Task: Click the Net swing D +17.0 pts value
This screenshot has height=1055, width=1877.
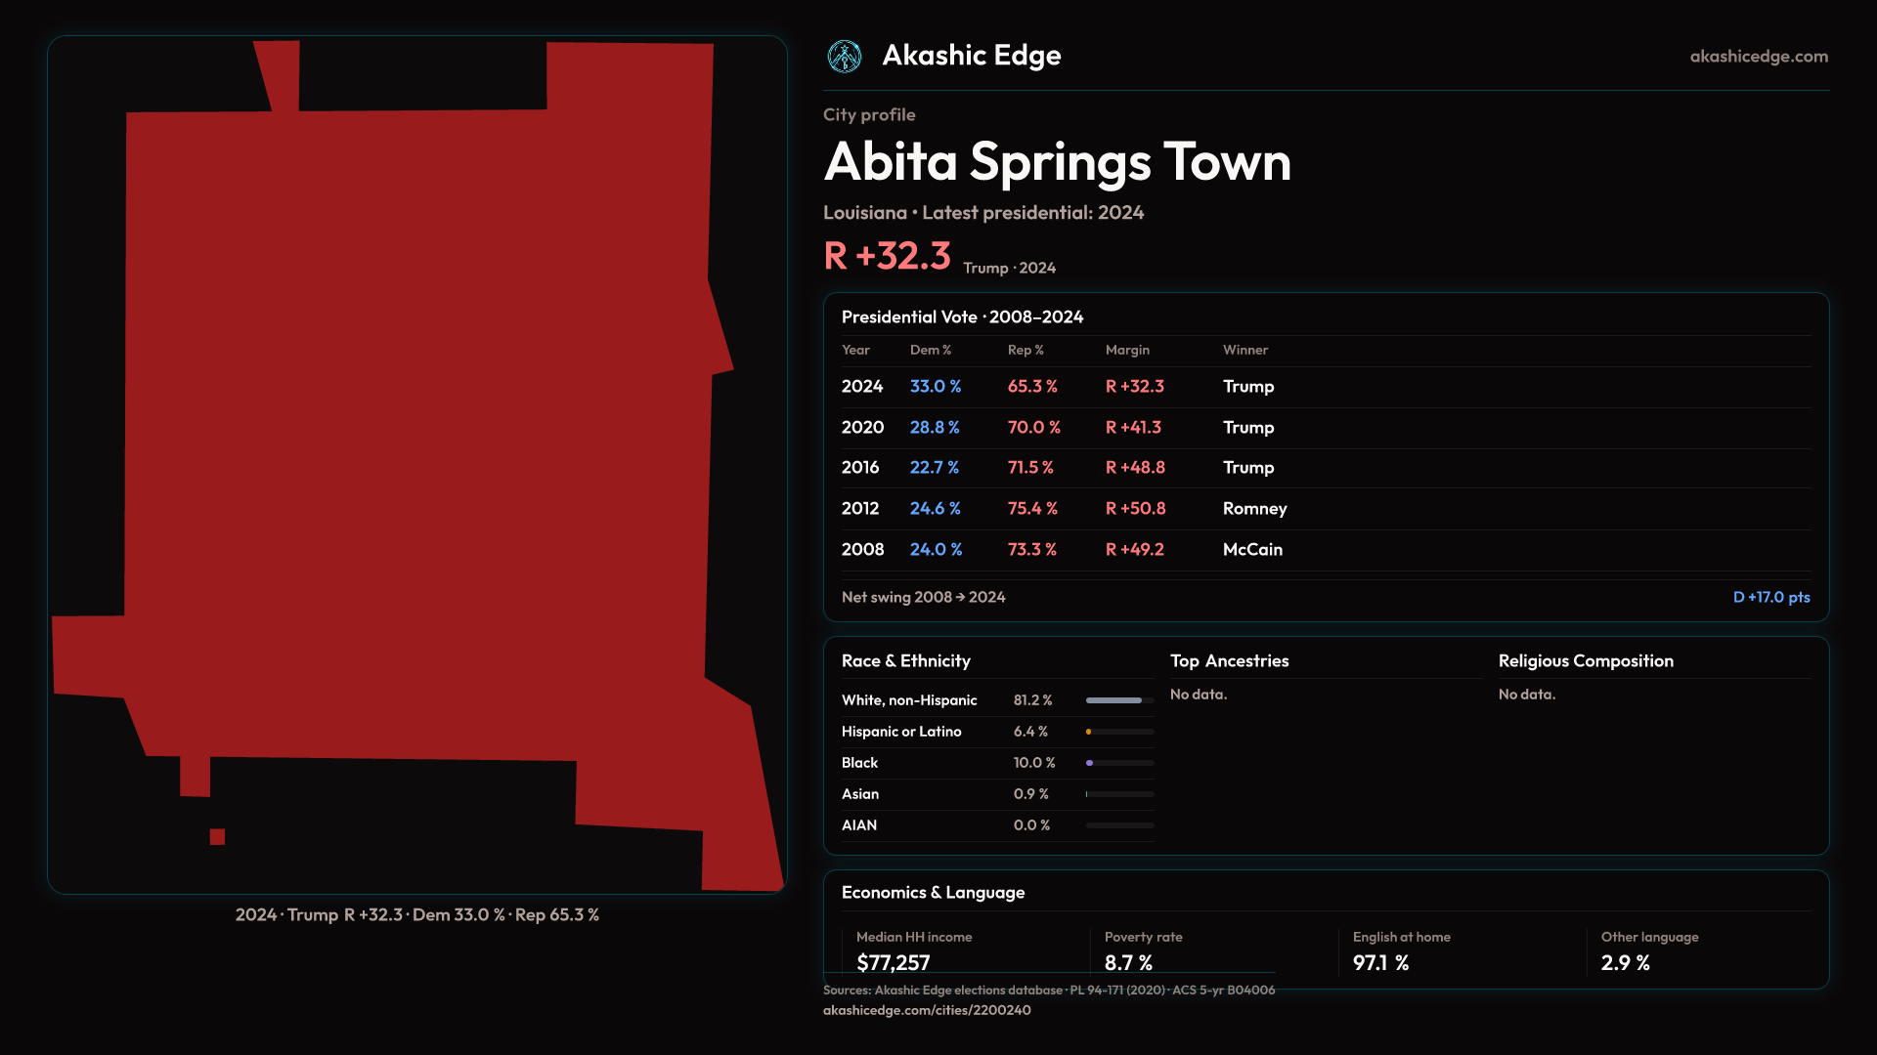Action: (x=1771, y=597)
